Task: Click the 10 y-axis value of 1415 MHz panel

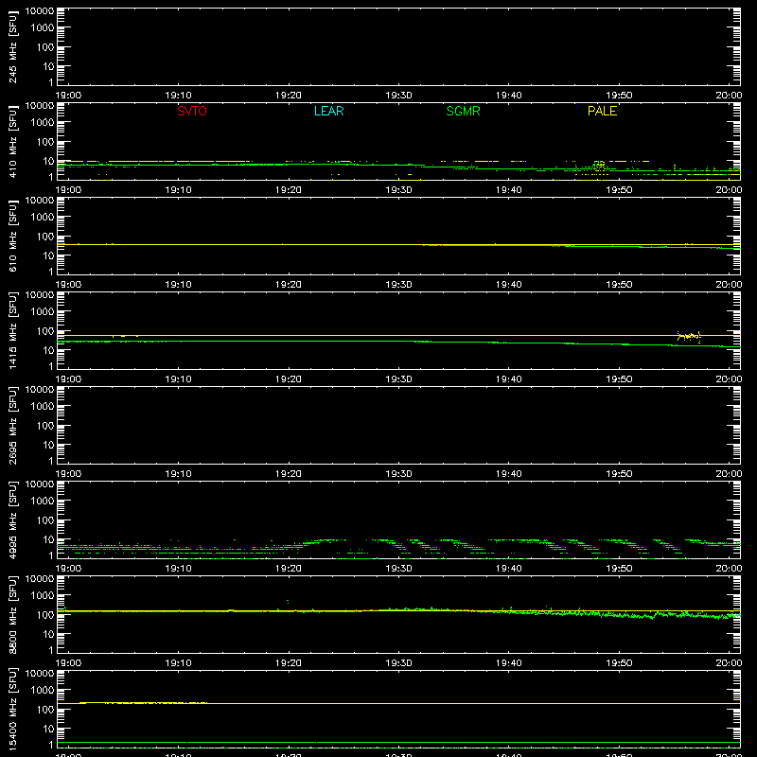Action: [x=48, y=350]
